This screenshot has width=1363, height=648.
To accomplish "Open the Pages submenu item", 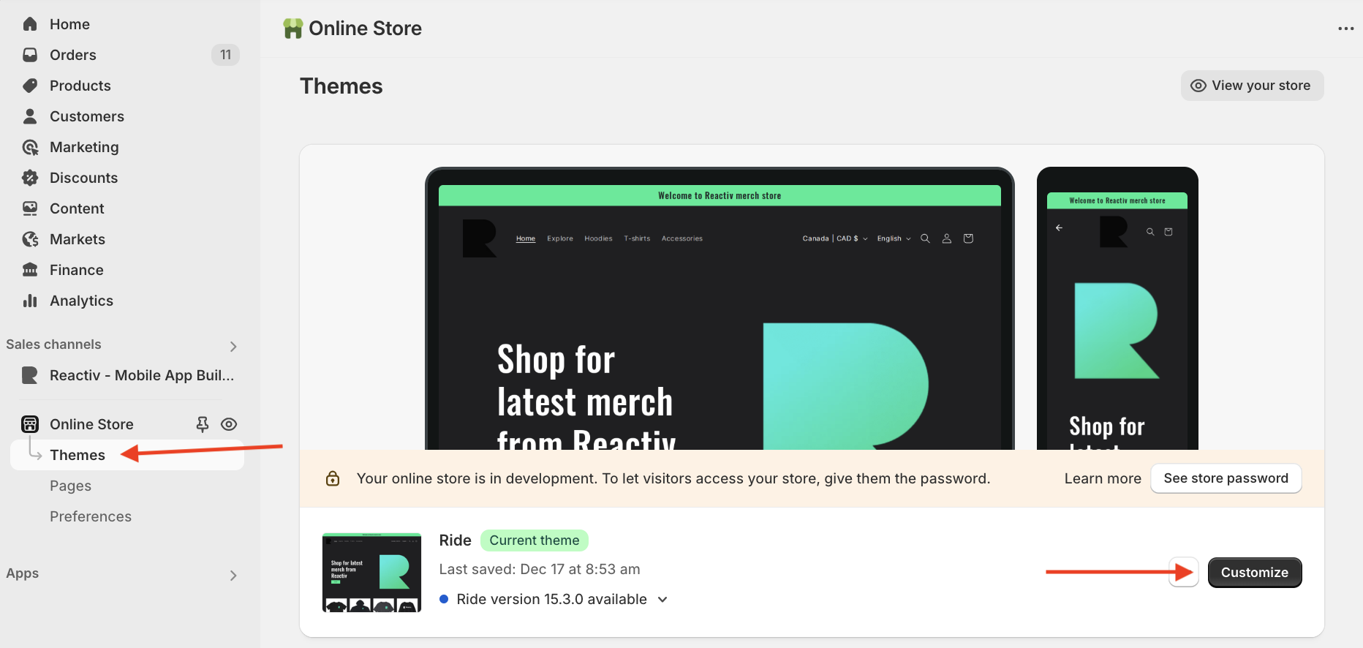I will [x=70, y=486].
